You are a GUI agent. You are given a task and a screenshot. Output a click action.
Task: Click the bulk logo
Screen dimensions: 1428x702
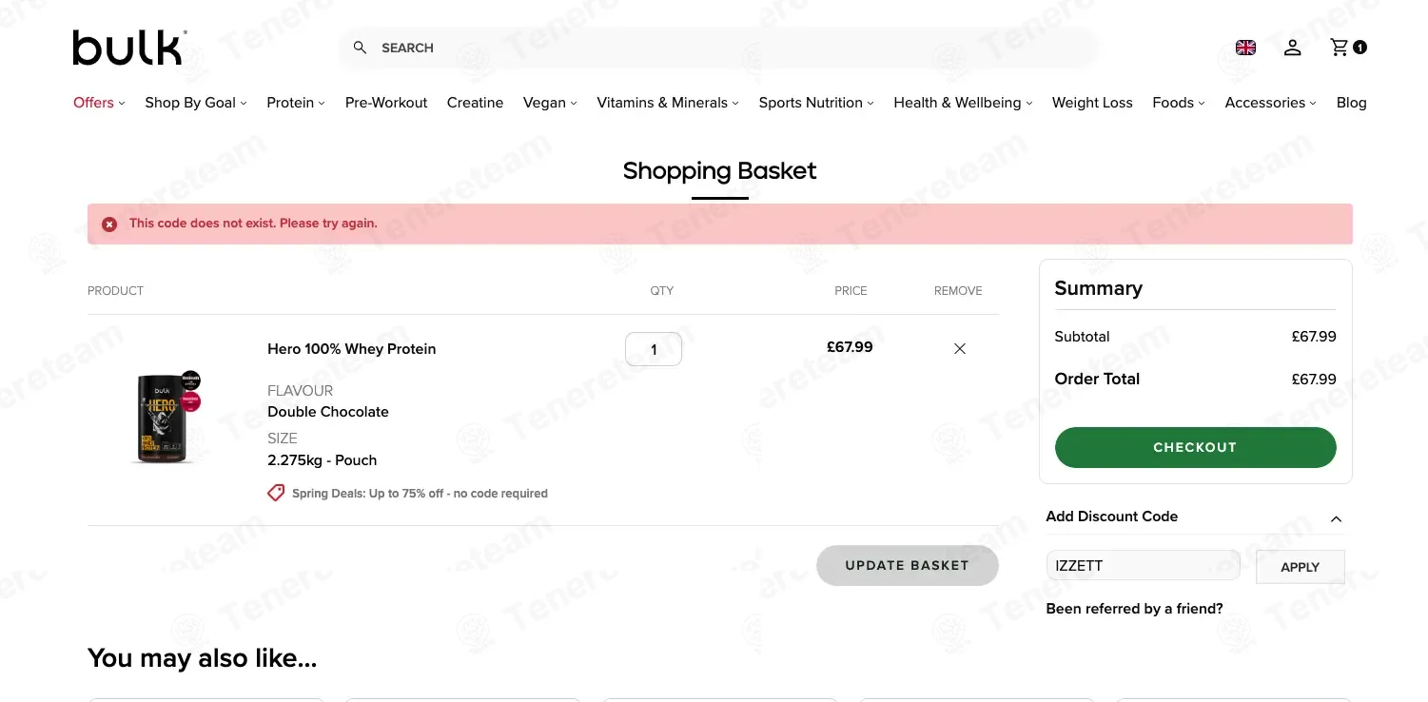pyautogui.click(x=129, y=48)
